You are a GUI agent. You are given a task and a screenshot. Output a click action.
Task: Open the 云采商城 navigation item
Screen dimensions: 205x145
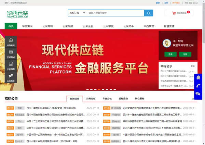click(47, 26)
